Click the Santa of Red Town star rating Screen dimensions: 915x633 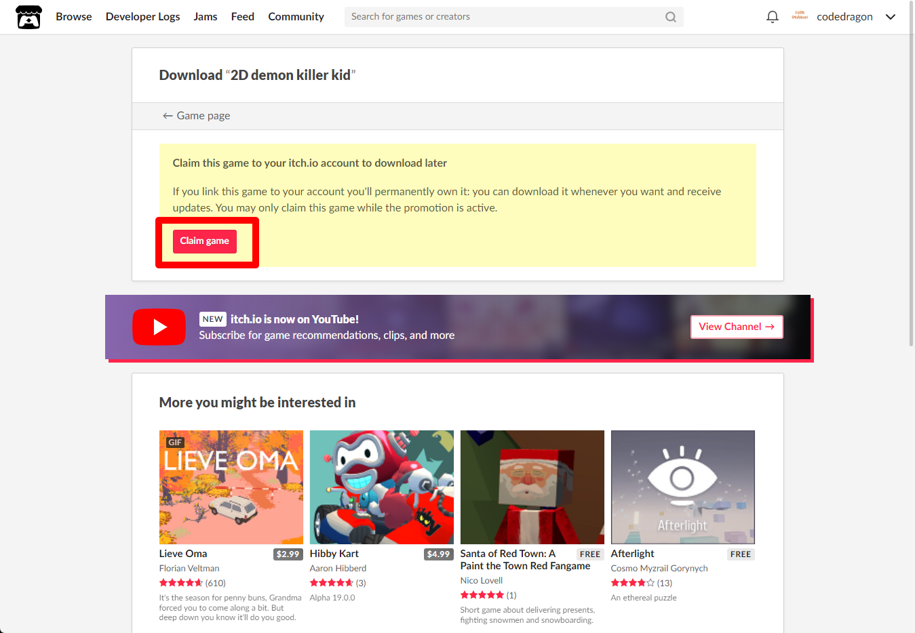[x=482, y=595]
